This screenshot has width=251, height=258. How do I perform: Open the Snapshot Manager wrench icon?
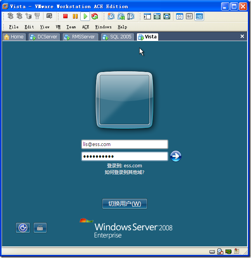[131, 16]
